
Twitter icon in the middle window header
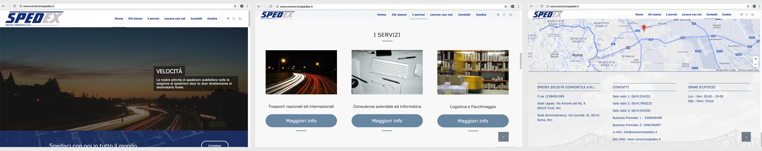pyautogui.click(x=498, y=14)
